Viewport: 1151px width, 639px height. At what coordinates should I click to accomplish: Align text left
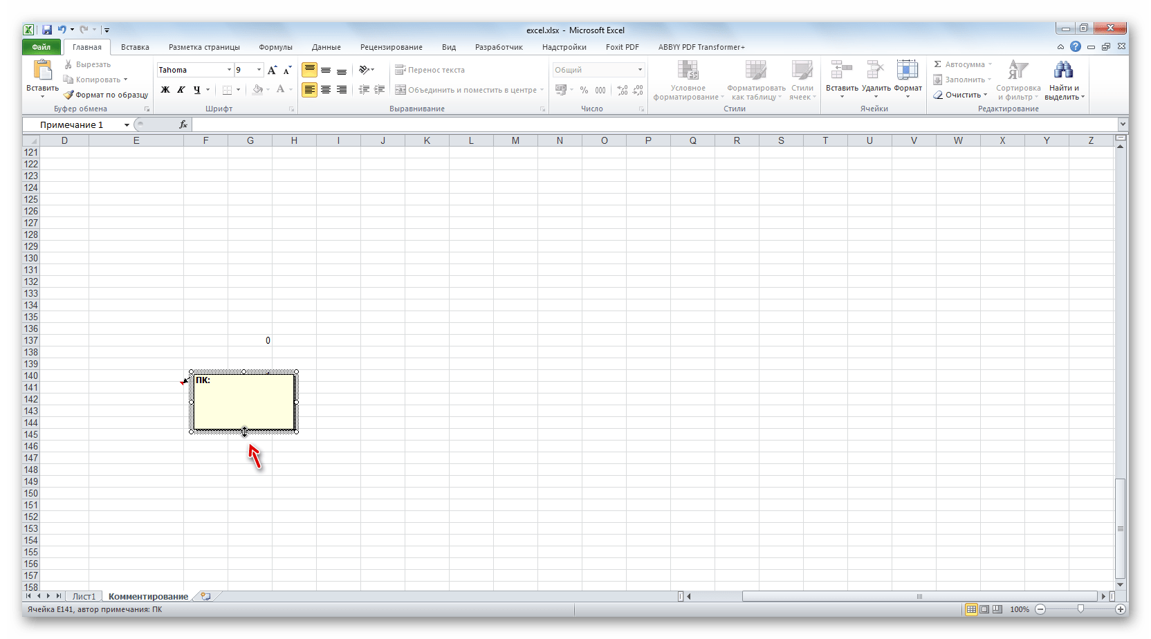click(309, 89)
